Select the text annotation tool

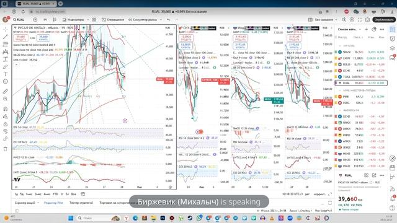click(x=6, y=74)
